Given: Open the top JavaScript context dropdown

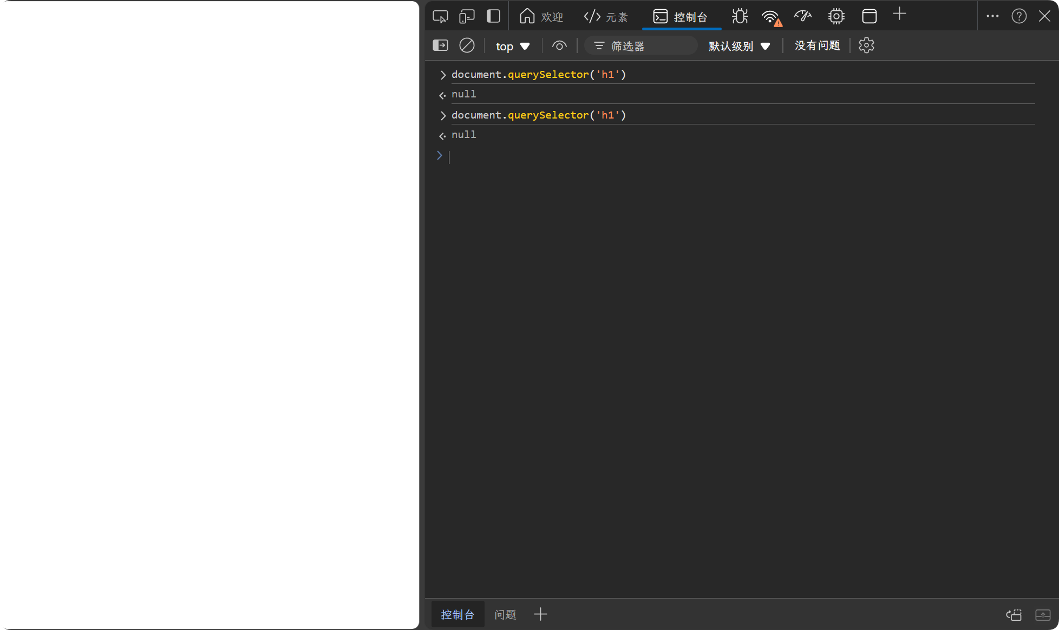Looking at the screenshot, I should (x=513, y=46).
